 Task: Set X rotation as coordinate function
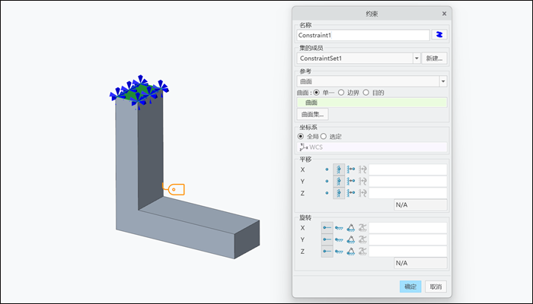click(362, 228)
